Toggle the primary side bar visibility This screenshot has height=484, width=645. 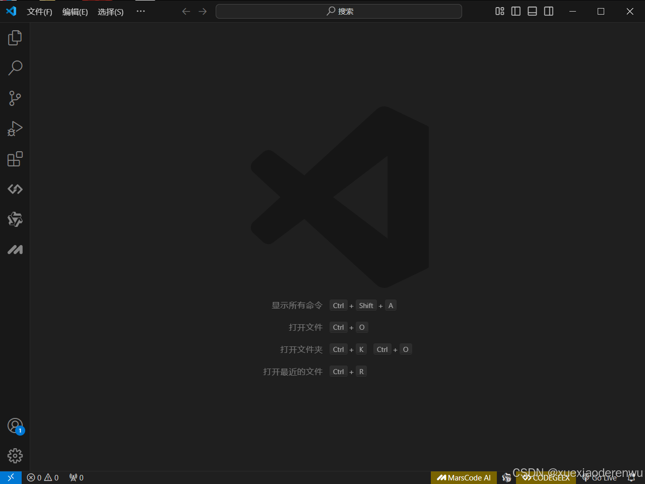click(x=516, y=11)
